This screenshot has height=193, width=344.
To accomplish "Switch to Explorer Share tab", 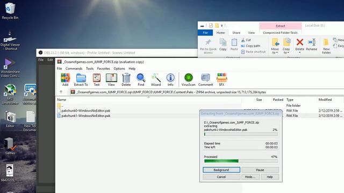I will (x=236, y=33).
